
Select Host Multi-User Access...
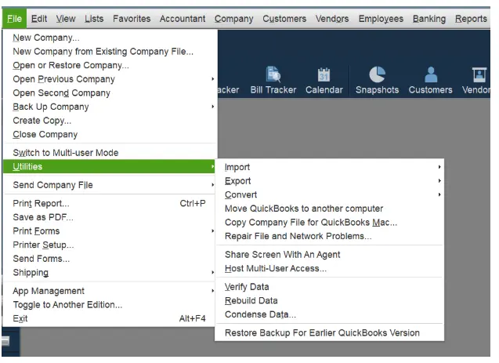[x=330, y=268]
